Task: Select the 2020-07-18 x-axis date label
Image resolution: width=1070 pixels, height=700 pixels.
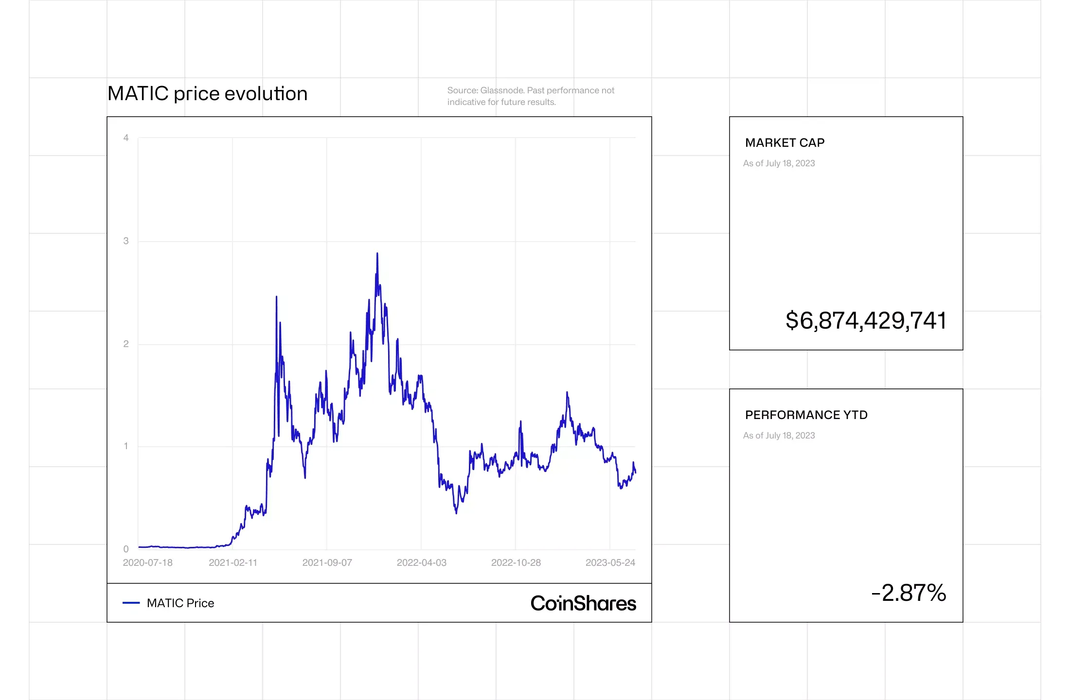Action: point(147,563)
